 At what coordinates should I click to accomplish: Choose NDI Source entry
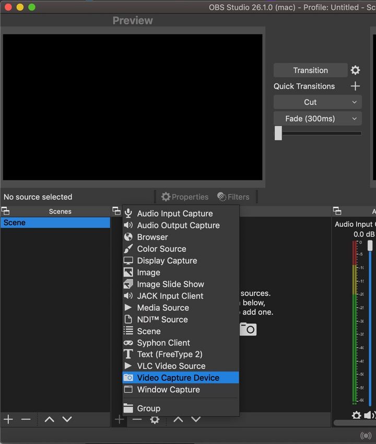(x=181, y=319)
